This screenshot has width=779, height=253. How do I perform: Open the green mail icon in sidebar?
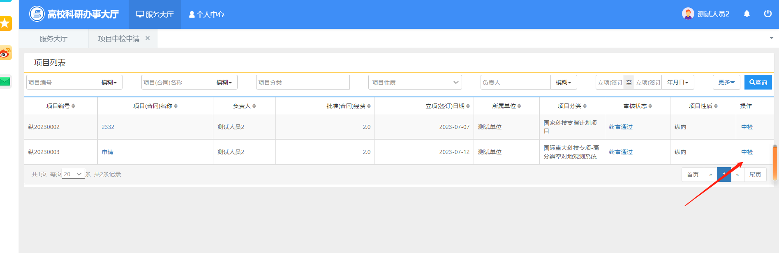pos(5,81)
